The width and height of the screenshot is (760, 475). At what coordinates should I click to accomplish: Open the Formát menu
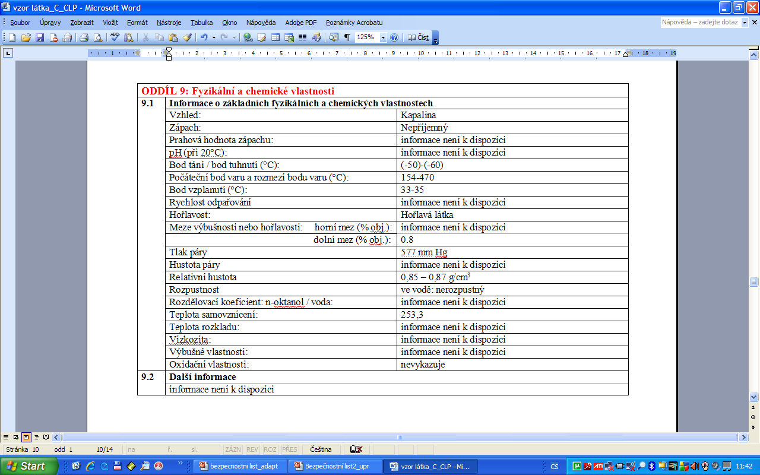click(137, 23)
